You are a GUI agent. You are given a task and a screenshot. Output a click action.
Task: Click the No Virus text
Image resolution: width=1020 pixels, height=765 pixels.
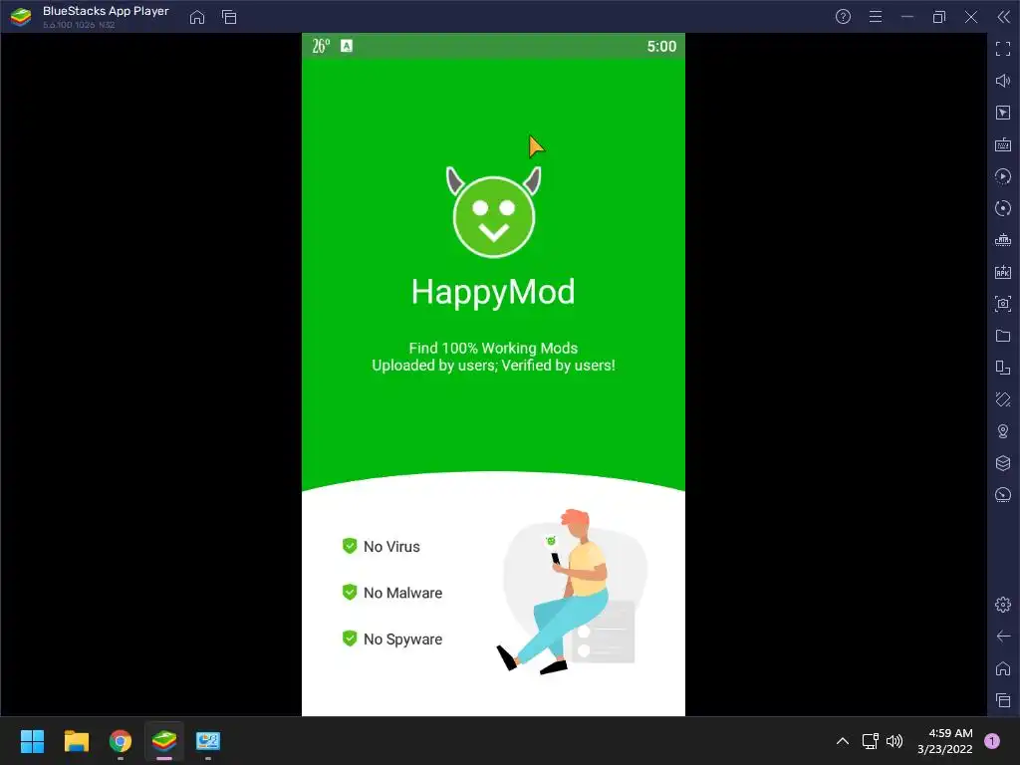391,547
